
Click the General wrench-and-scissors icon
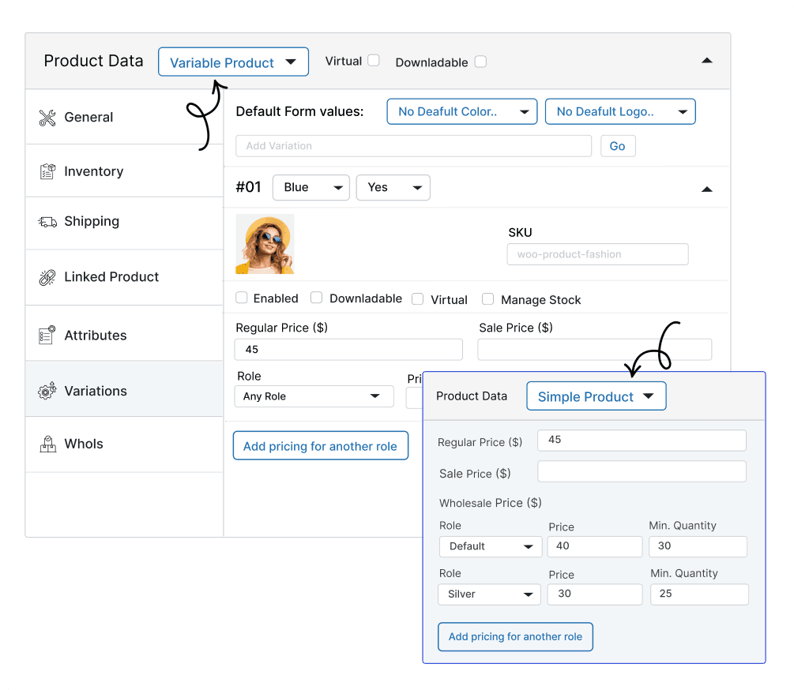47,118
